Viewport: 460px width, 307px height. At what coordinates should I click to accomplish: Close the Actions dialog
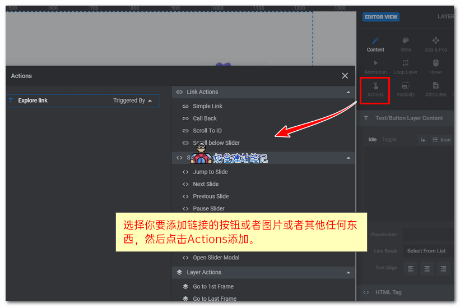(345, 76)
